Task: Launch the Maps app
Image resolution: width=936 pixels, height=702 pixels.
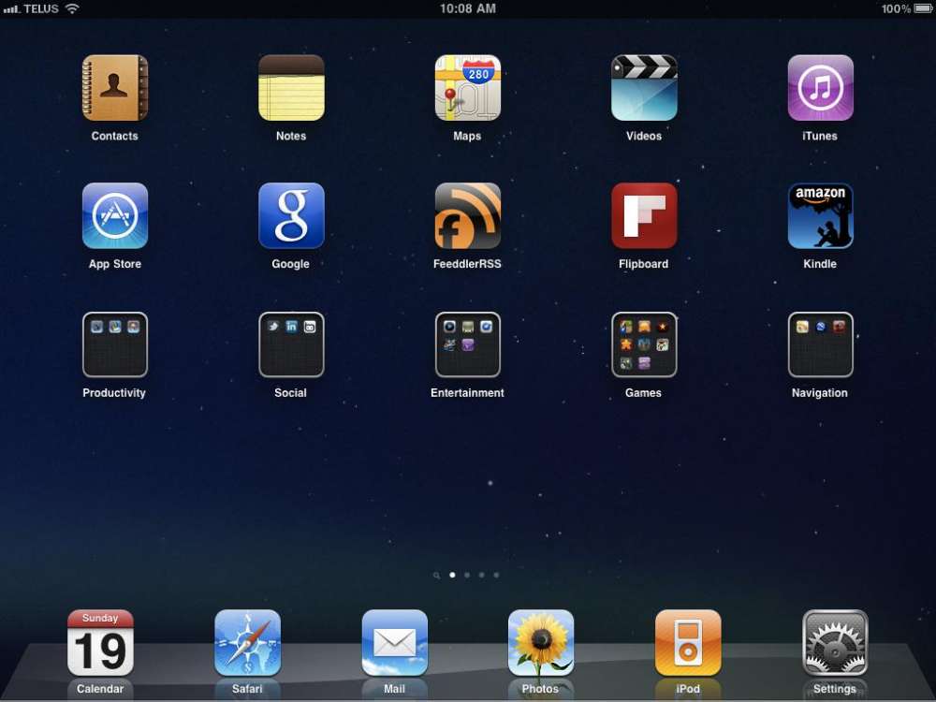Action: (x=468, y=89)
